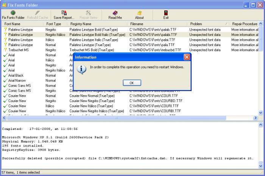Click the blue information bubble icon in the dialog

(x=82, y=69)
